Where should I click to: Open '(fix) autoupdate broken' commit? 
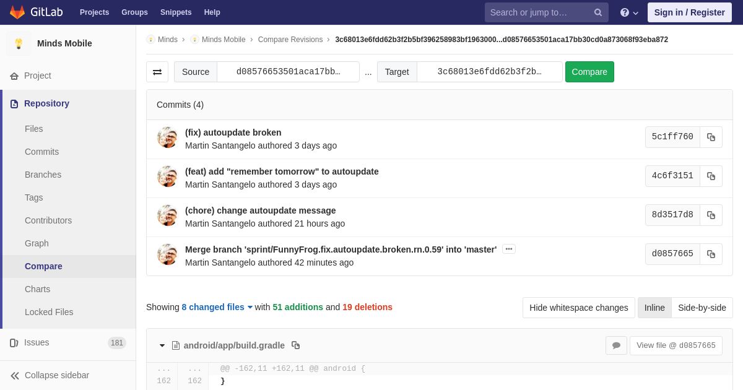233,132
